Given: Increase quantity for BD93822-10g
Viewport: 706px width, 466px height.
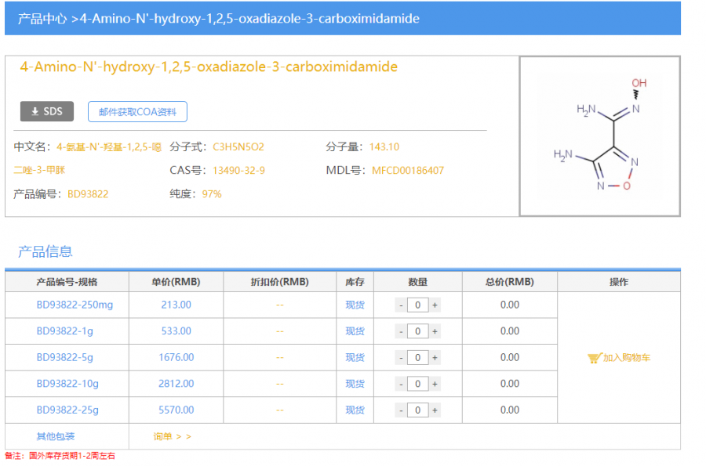Looking at the screenshot, I should coord(435,384).
